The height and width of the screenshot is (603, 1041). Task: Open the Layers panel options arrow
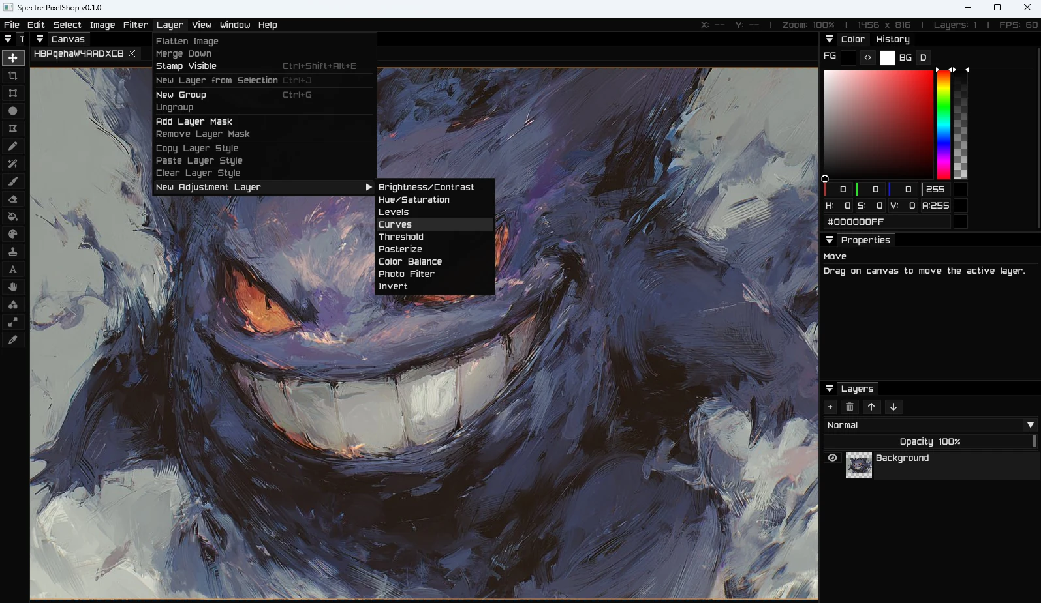click(830, 389)
